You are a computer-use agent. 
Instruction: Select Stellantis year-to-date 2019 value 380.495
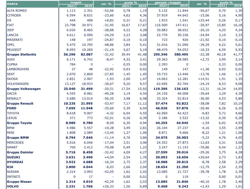coord(181,54)
